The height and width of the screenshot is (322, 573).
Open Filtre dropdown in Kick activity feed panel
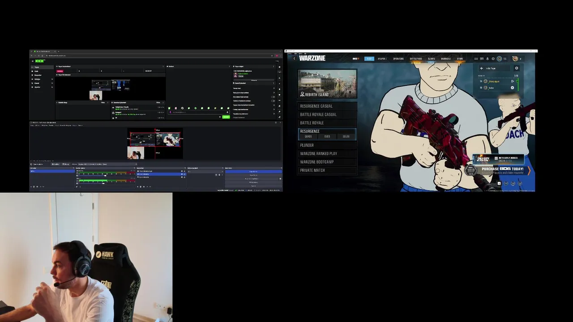tap(103, 102)
